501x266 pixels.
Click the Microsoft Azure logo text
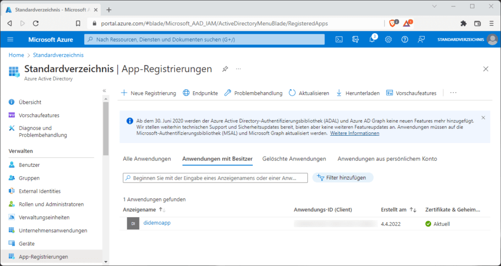pyautogui.click(x=50, y=40)
